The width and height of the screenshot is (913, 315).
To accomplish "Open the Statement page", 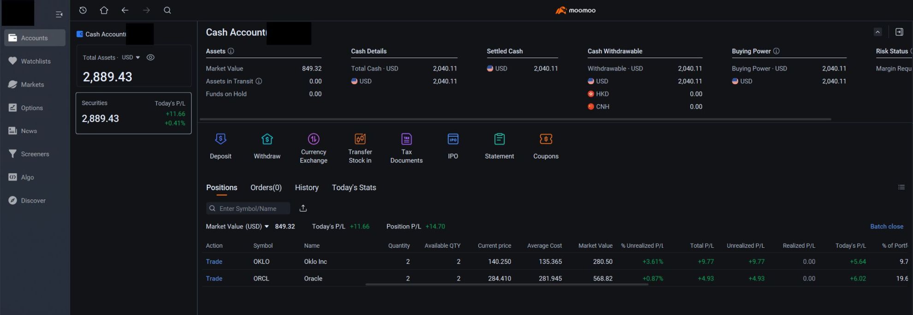I will (x=499, y=146).
